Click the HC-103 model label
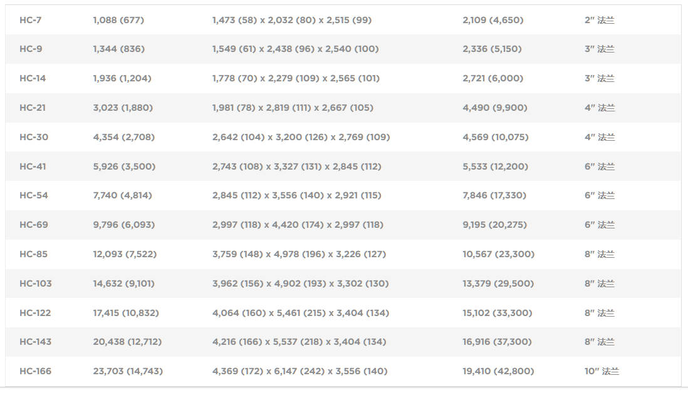The width and height of the screenshot is (688, 393). [36, 283]
